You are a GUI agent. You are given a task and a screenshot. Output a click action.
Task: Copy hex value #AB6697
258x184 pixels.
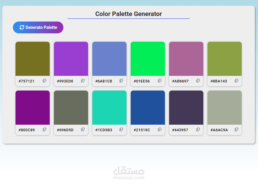coord(198,81)
